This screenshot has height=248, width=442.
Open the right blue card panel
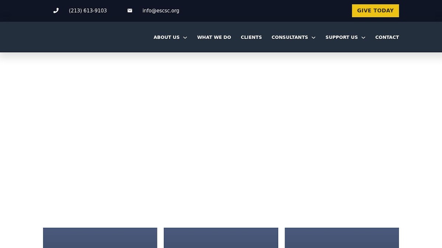(x=341, y=238)
